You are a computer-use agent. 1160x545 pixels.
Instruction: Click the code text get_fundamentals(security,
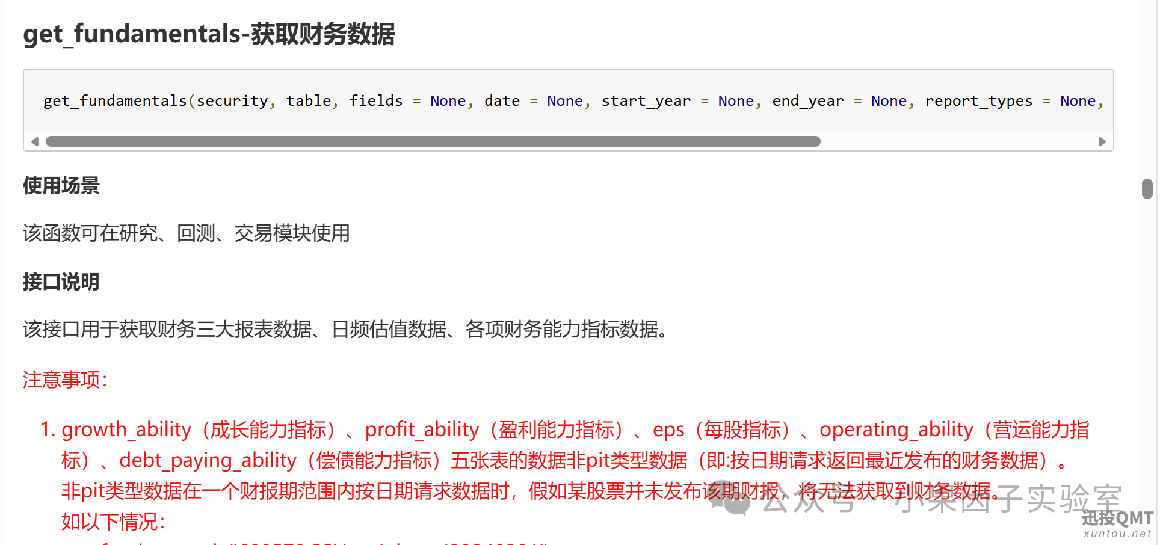(159, 101)
